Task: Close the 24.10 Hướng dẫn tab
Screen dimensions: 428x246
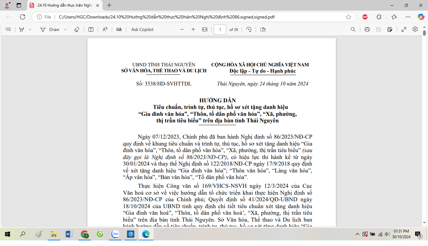Action: (97, 5)
